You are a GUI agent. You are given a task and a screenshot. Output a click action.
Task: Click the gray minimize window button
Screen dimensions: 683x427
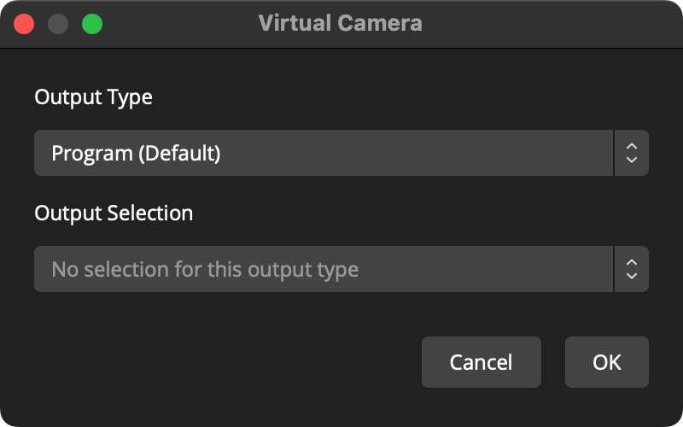point(58,24)
